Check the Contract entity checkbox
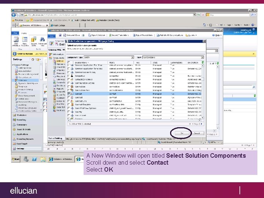The width and height of the screenshot is (264, 198). point(69,97)
